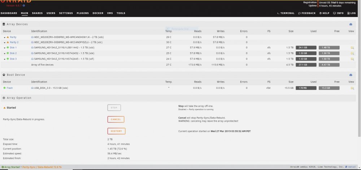Cancel the Parity-Sync operation
Image resolution: width=361 pixels, height=170 pixels.
point(116,119)
